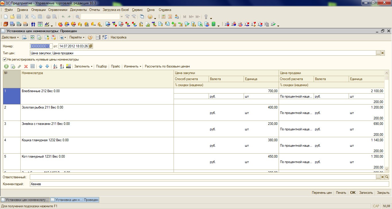Screen dimensions: 392x209
Task: Delete current row with red X icon
Action: (26, 66)
